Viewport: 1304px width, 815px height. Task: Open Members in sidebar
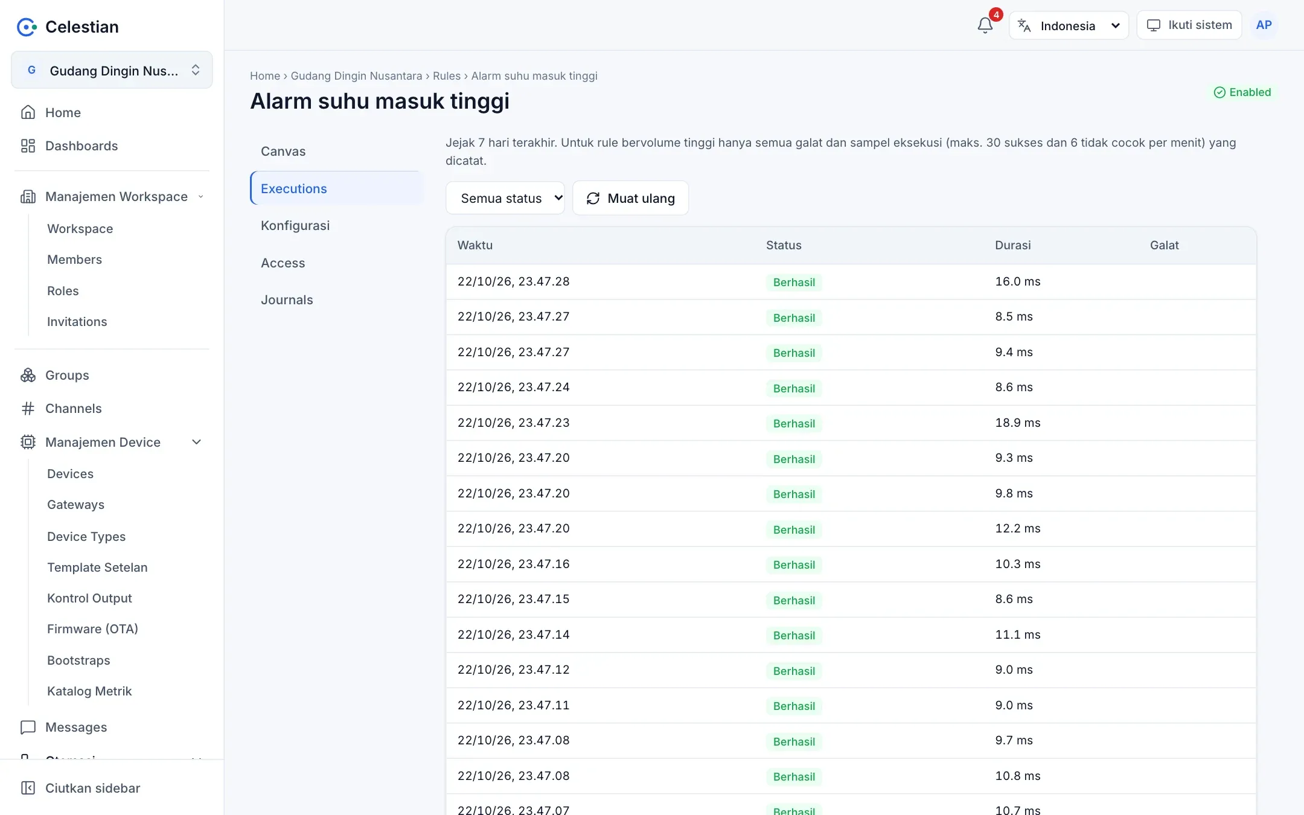(74, 260)
